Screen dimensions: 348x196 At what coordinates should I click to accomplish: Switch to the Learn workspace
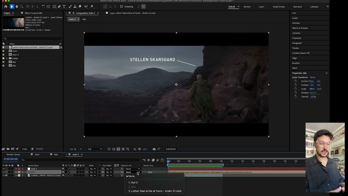point(262,7)
